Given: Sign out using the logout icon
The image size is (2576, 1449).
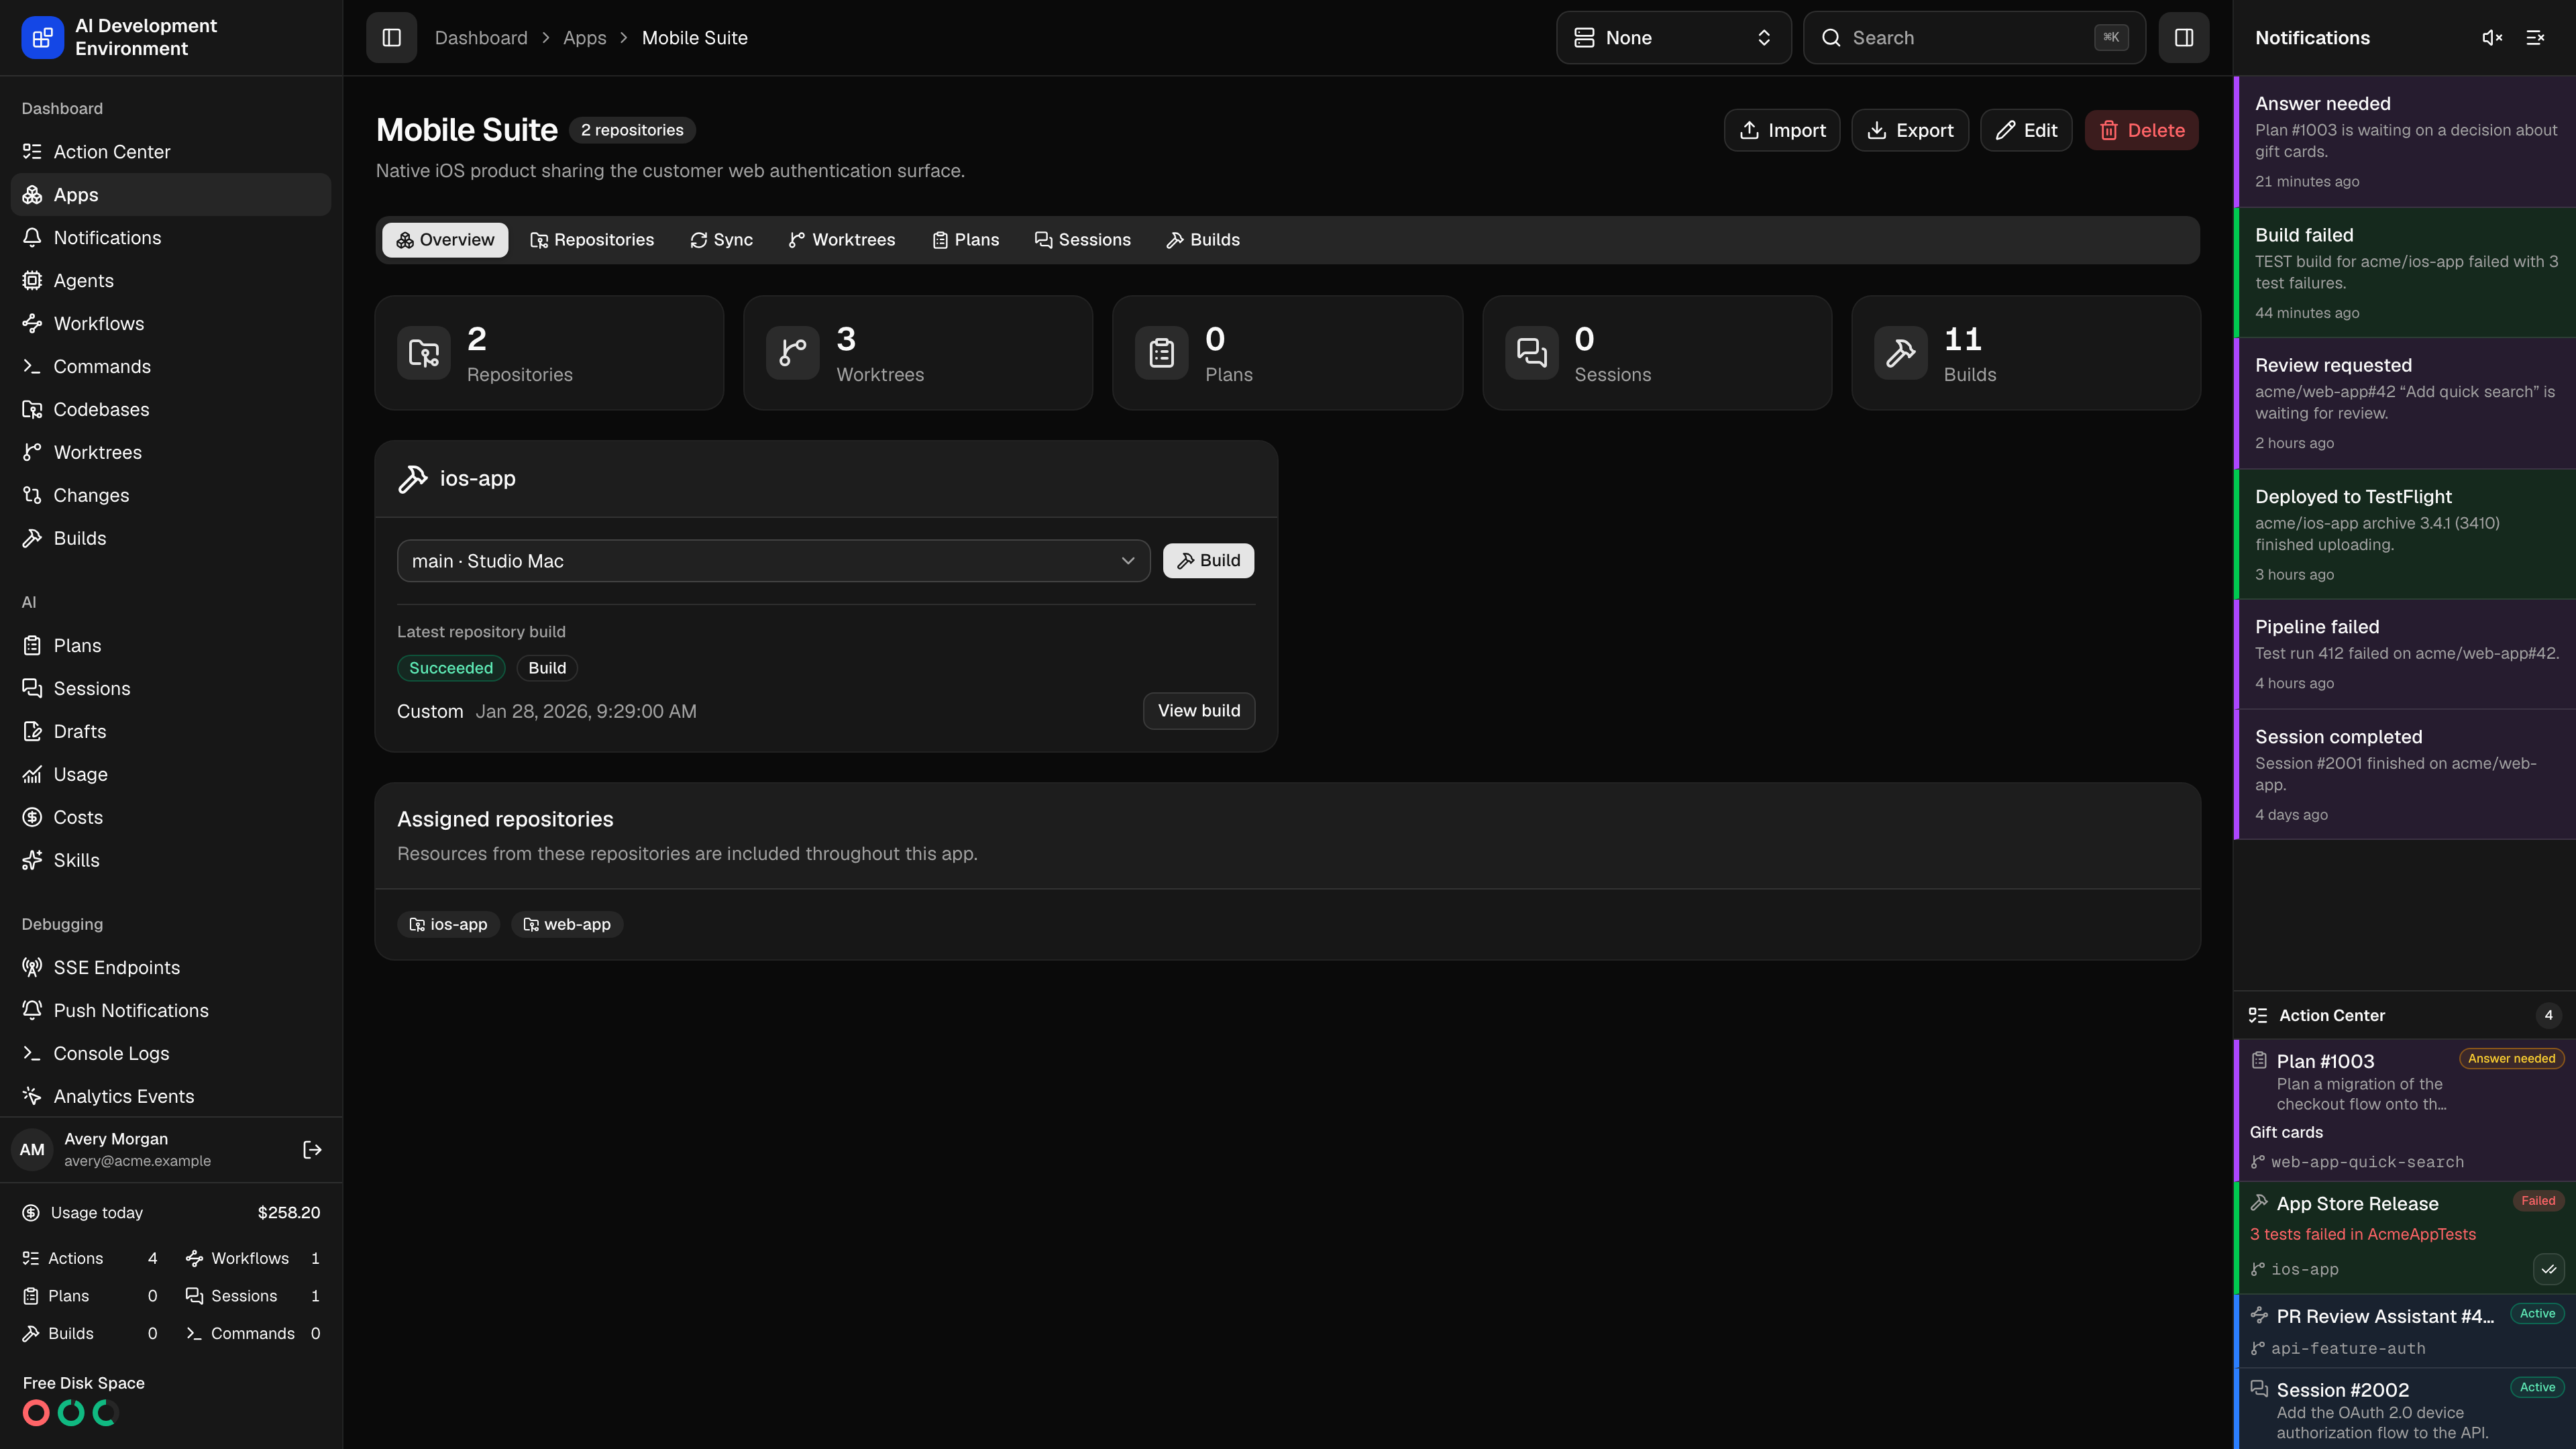Looking at the screenshot, I should (x=312, y=1150).
